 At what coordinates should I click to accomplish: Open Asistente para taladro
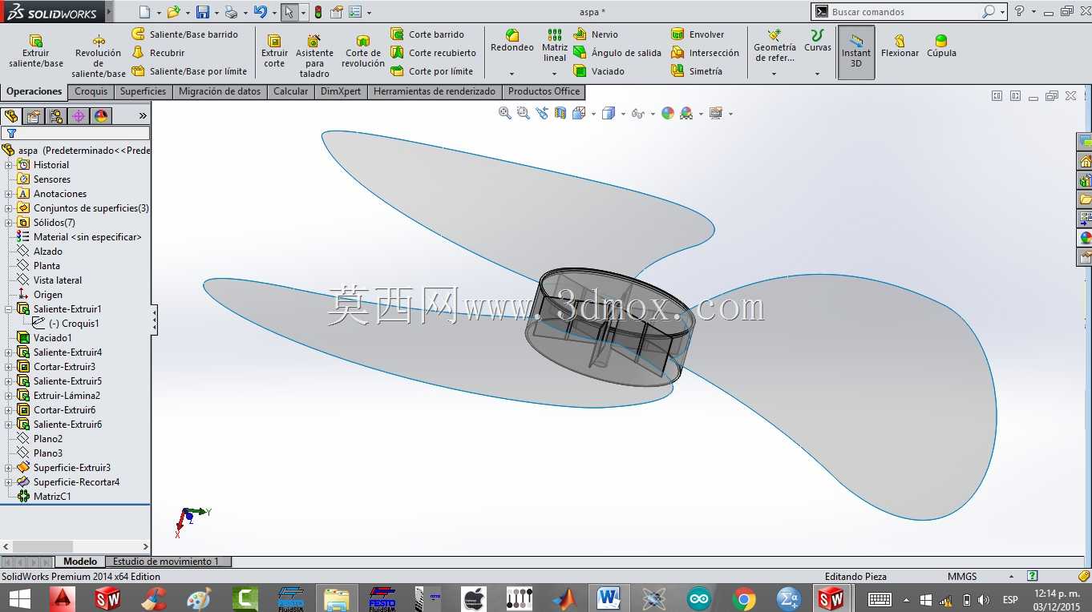[314, 56]
